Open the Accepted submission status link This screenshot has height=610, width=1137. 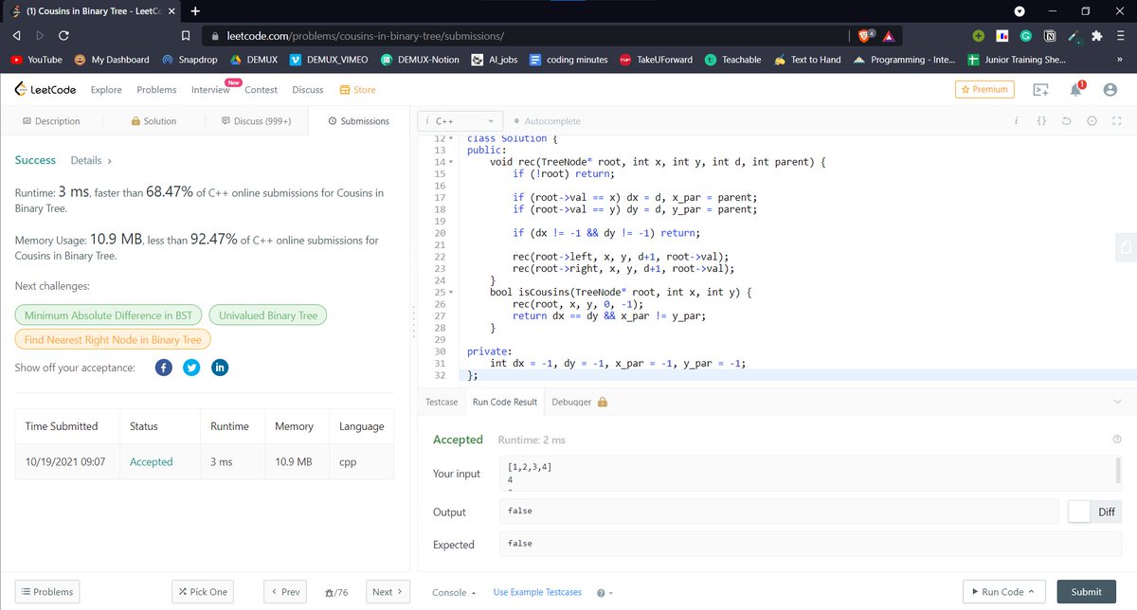click(152, 462)
